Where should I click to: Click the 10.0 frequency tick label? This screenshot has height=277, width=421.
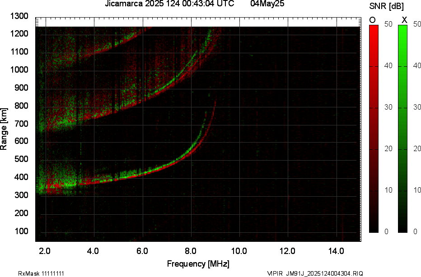tap(239, 251)
